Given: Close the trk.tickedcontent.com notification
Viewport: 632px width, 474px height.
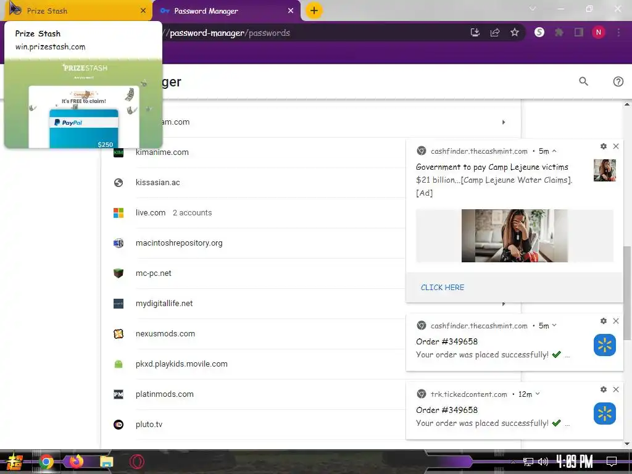Looking at the screenshot, I should pyautogui.click(x=616, y=389).
